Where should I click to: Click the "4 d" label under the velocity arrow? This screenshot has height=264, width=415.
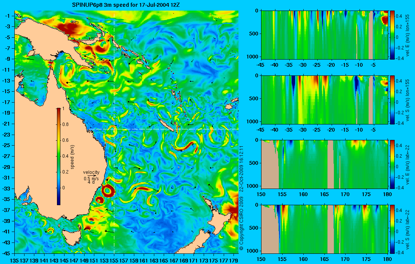click(x=91, y=182)
